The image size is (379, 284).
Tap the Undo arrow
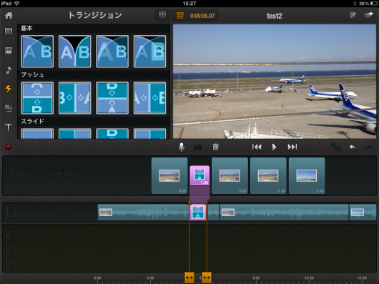(353, 147)
